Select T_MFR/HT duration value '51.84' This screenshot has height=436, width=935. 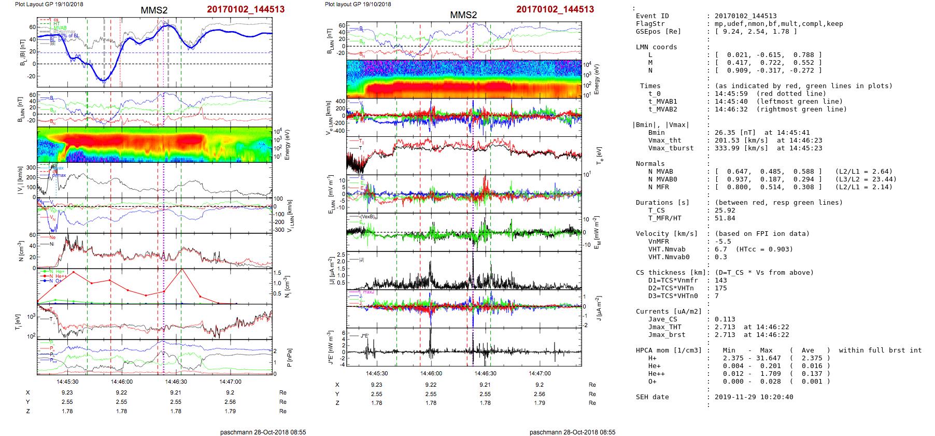click(x=725, y=218)
